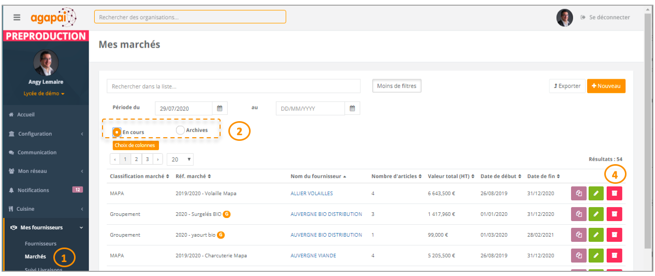Viewport: 655px width, 276px height.
Task: Go to page 2 in pagination
Action: tap(136, 159)
